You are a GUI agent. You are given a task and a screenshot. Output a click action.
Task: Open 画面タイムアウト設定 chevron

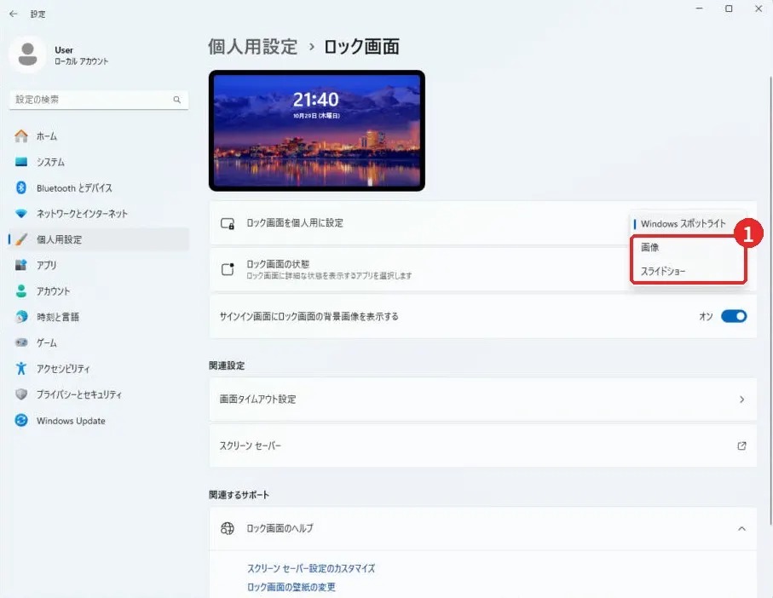741,400
